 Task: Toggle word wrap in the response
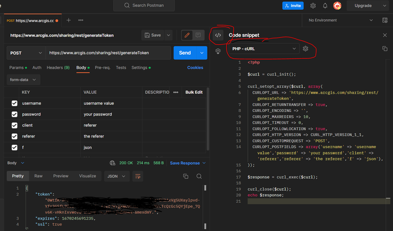[x=138, y=176]
